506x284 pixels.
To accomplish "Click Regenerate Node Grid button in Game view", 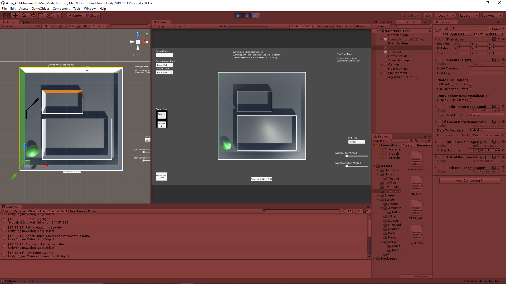I will (x=261, y=179).
